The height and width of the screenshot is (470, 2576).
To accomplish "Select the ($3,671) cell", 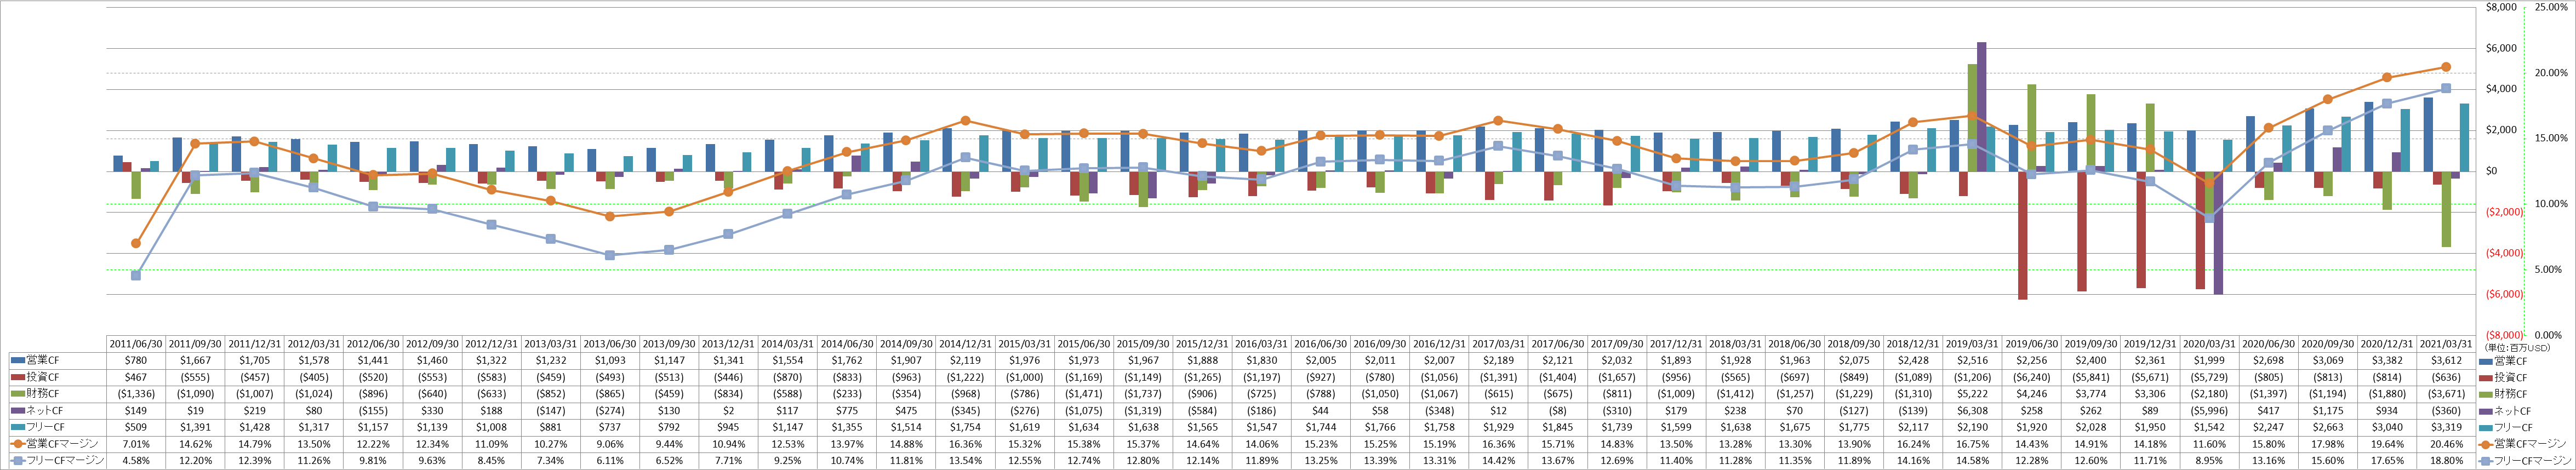I will tap(2445, 394).
